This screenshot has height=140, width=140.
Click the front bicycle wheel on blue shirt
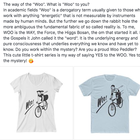point(112,110)
